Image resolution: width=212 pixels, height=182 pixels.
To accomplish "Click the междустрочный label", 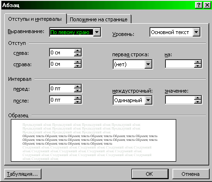I will click(132, 91).
